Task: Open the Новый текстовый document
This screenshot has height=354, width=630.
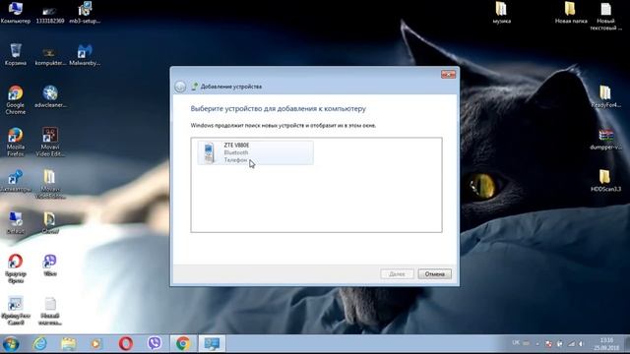Action: pos(605,17)
